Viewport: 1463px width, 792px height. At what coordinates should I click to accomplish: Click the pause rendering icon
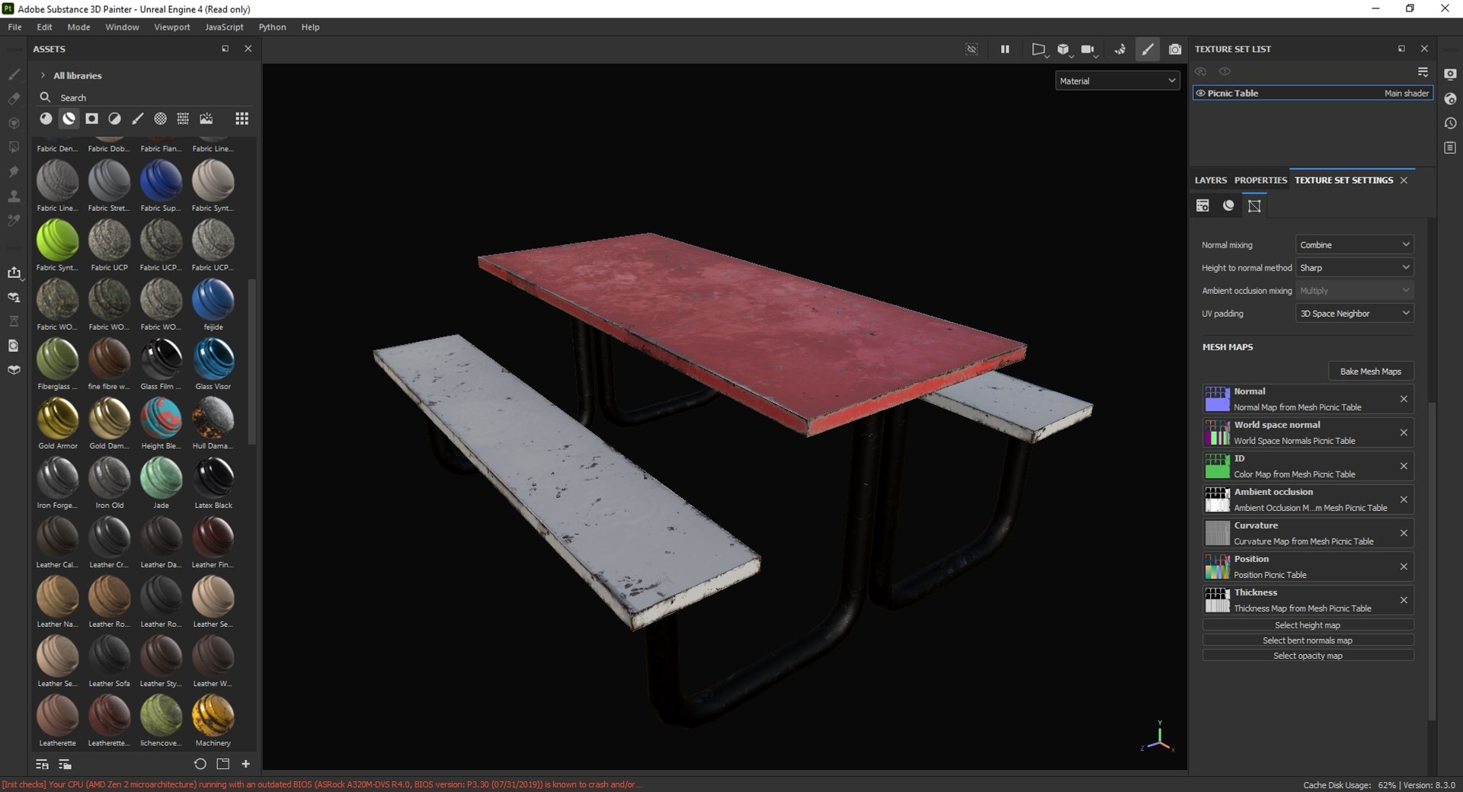(x=1005, y=49)
